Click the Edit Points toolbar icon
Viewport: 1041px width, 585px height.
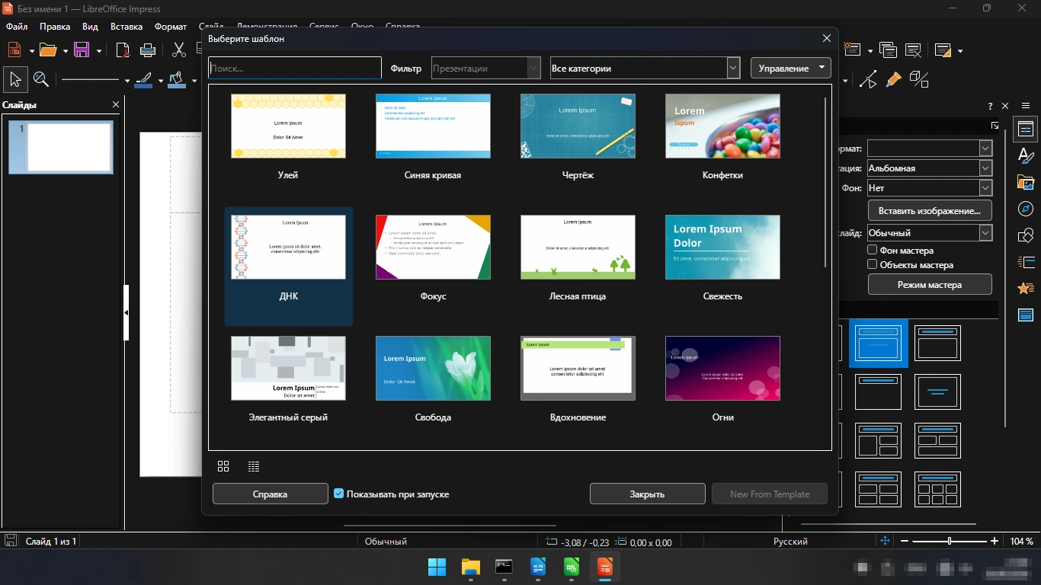(x=868, y=79)
